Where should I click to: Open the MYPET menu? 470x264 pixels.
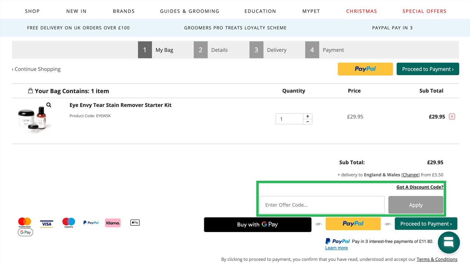(x=311, y=11)
